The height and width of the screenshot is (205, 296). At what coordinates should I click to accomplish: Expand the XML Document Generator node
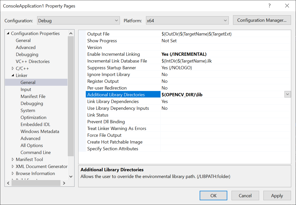tap(13, 166)
